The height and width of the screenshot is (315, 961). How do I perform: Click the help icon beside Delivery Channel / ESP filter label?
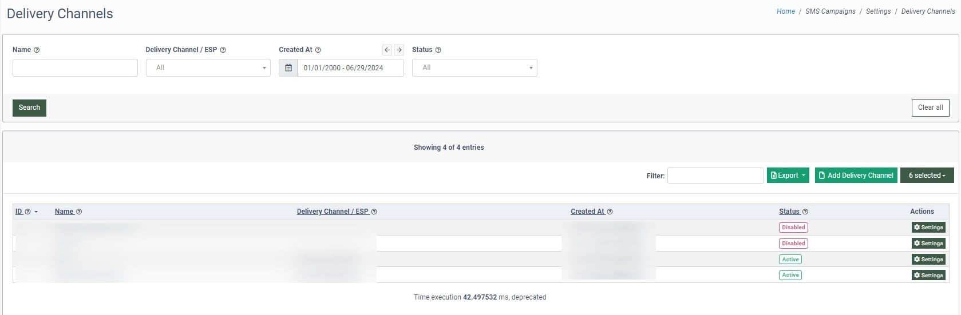[x=223, y=50]
